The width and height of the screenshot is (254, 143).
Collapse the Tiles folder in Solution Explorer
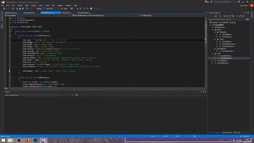pos(212,54)
